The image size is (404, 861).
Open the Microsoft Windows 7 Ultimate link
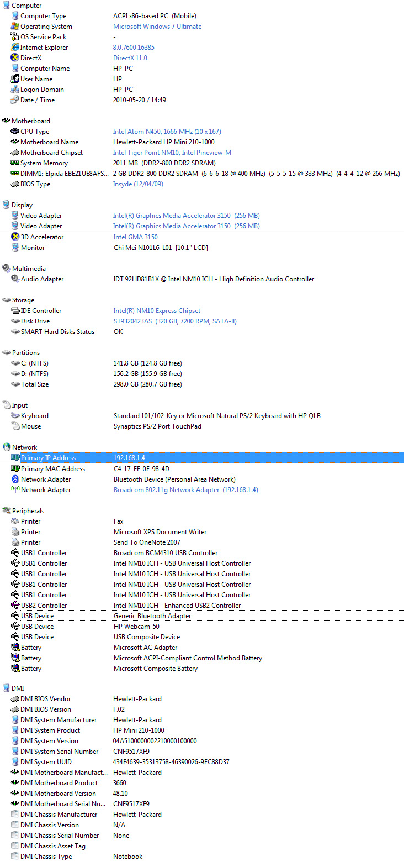tap(157, 27)
